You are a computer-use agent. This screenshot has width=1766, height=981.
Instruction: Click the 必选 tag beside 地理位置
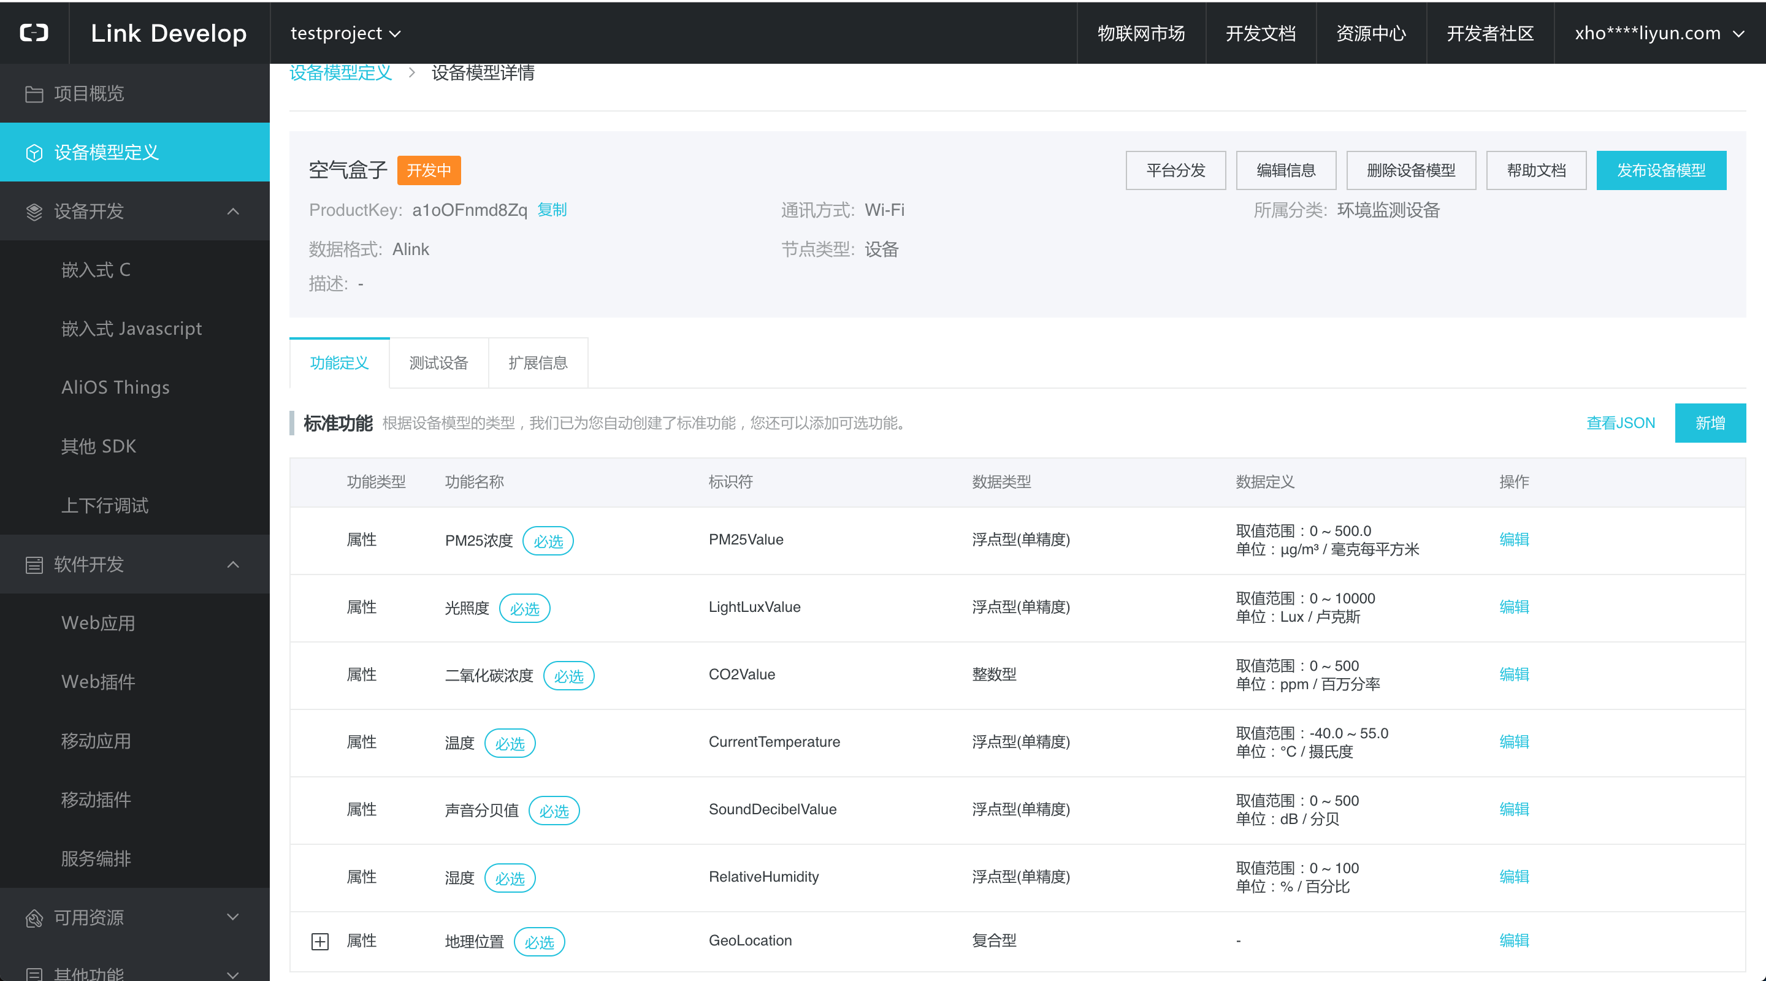pos(540,942)
